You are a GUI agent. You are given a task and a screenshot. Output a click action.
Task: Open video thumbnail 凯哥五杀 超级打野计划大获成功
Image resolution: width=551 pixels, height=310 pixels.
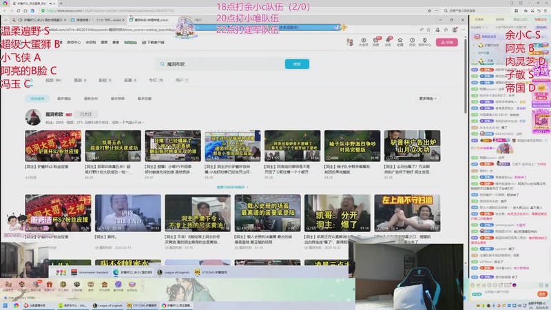[113, 146]
